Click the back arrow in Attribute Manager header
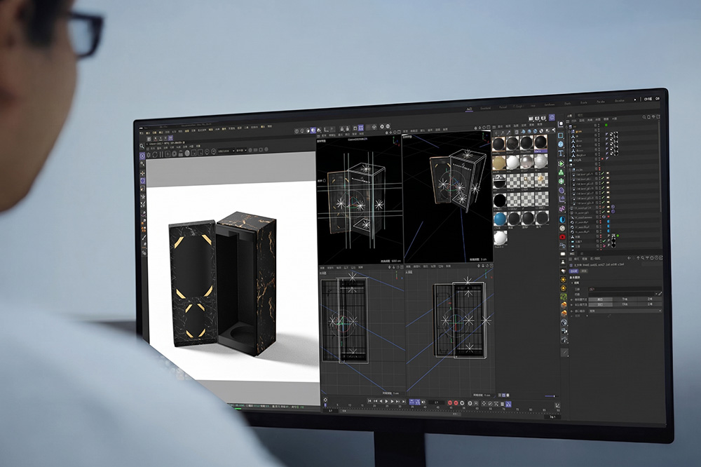Viewport: 701px width, 467px height. click(629, 258)
